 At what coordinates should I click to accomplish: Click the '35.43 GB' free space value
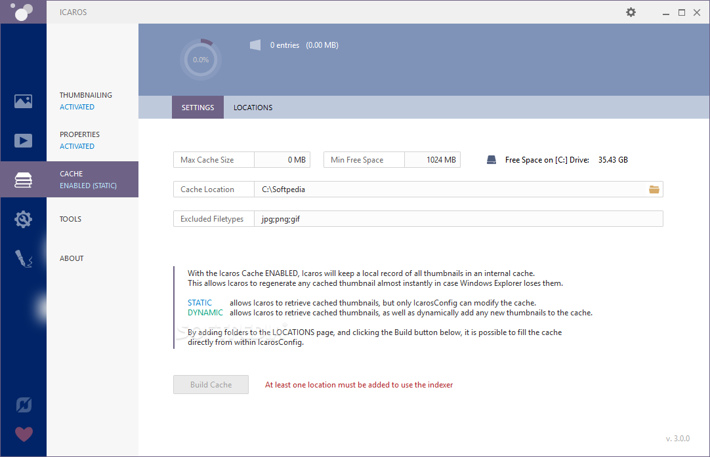(613, 160)
